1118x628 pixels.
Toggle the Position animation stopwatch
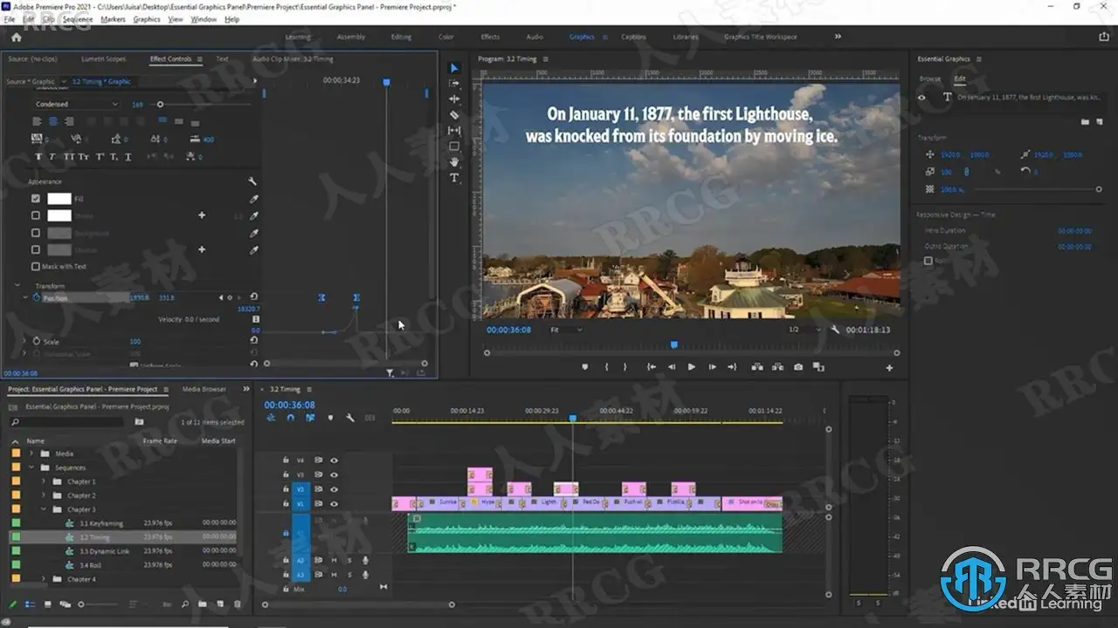pos(36,297)
